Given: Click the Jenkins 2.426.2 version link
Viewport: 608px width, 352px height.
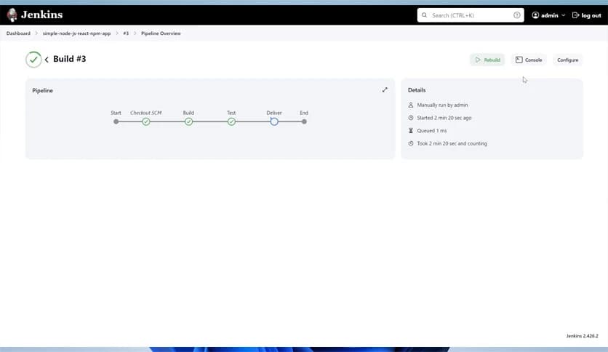Looking at the screenshot, I should (x=582, y=336).
